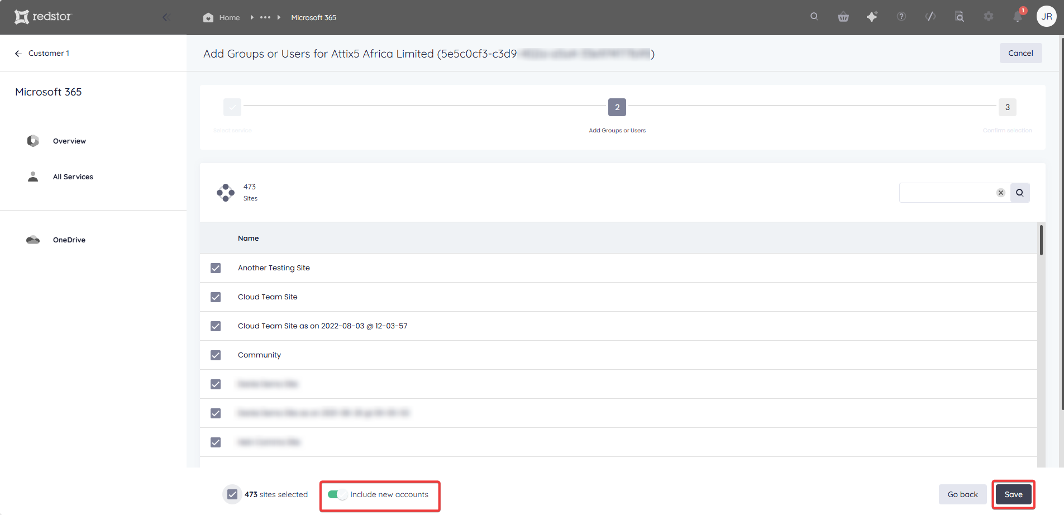Image resolution: width=1064 pixels, height=515 pixels.
Task: Run the sites search with magnifier button
Action: pos(1020,193)
